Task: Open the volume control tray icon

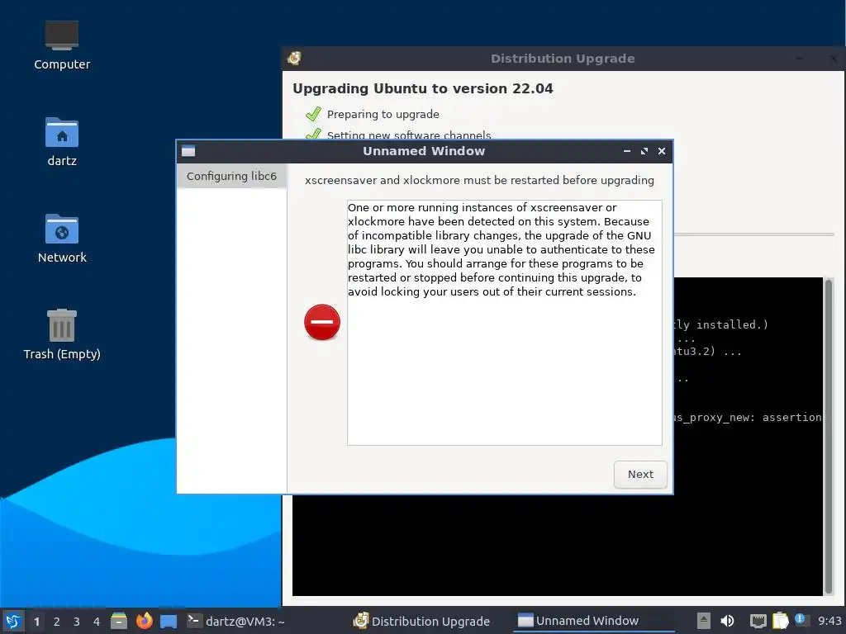Action: (x=727, y=621)
